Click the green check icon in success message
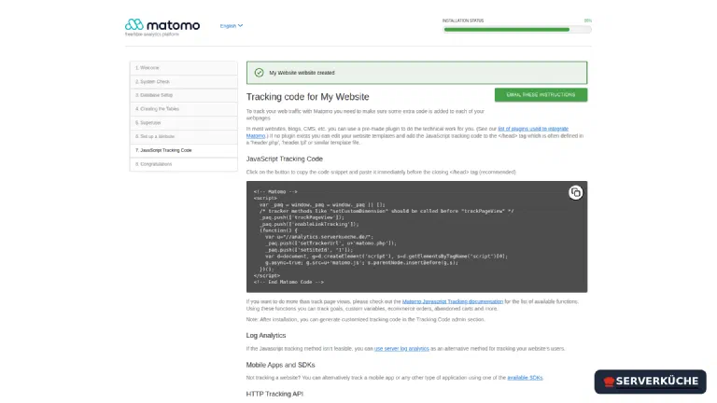 pos(259,73)
